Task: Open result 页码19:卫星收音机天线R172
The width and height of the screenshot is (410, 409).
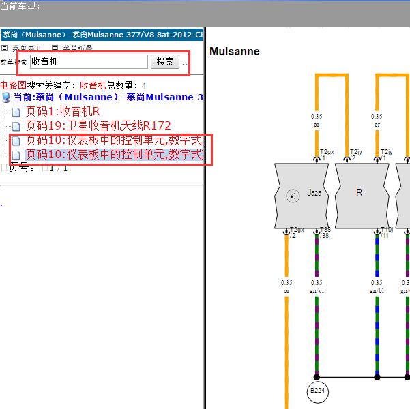Action: click(x=99, y=126)
